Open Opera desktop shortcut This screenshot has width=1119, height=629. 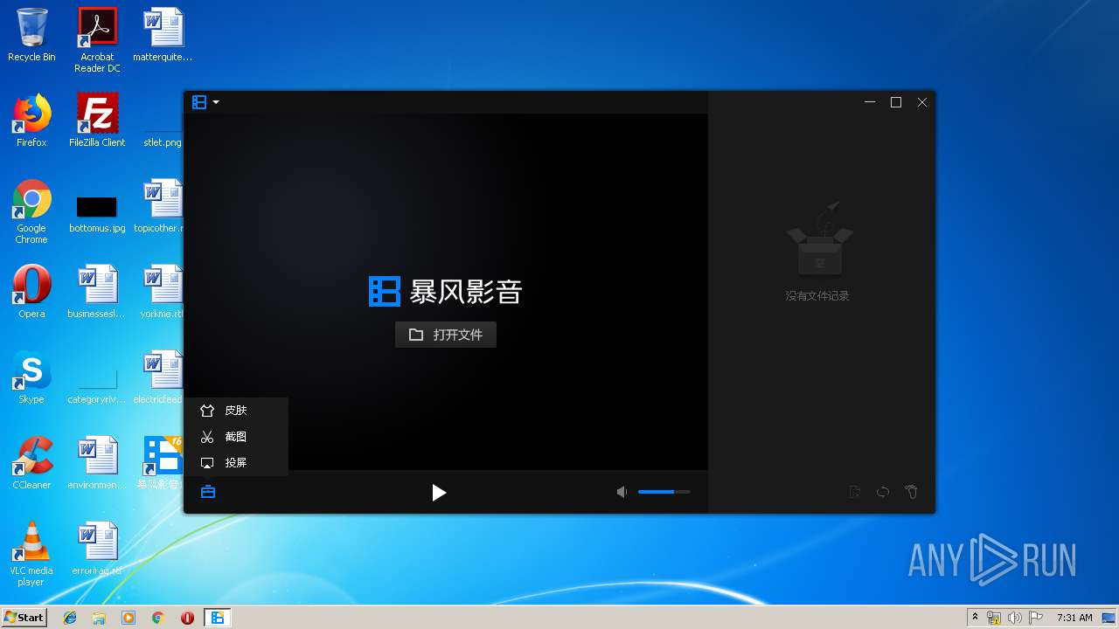pos(31,292)
